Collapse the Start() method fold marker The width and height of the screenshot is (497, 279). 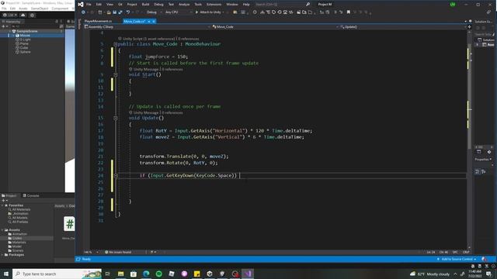tap(116, 74)
